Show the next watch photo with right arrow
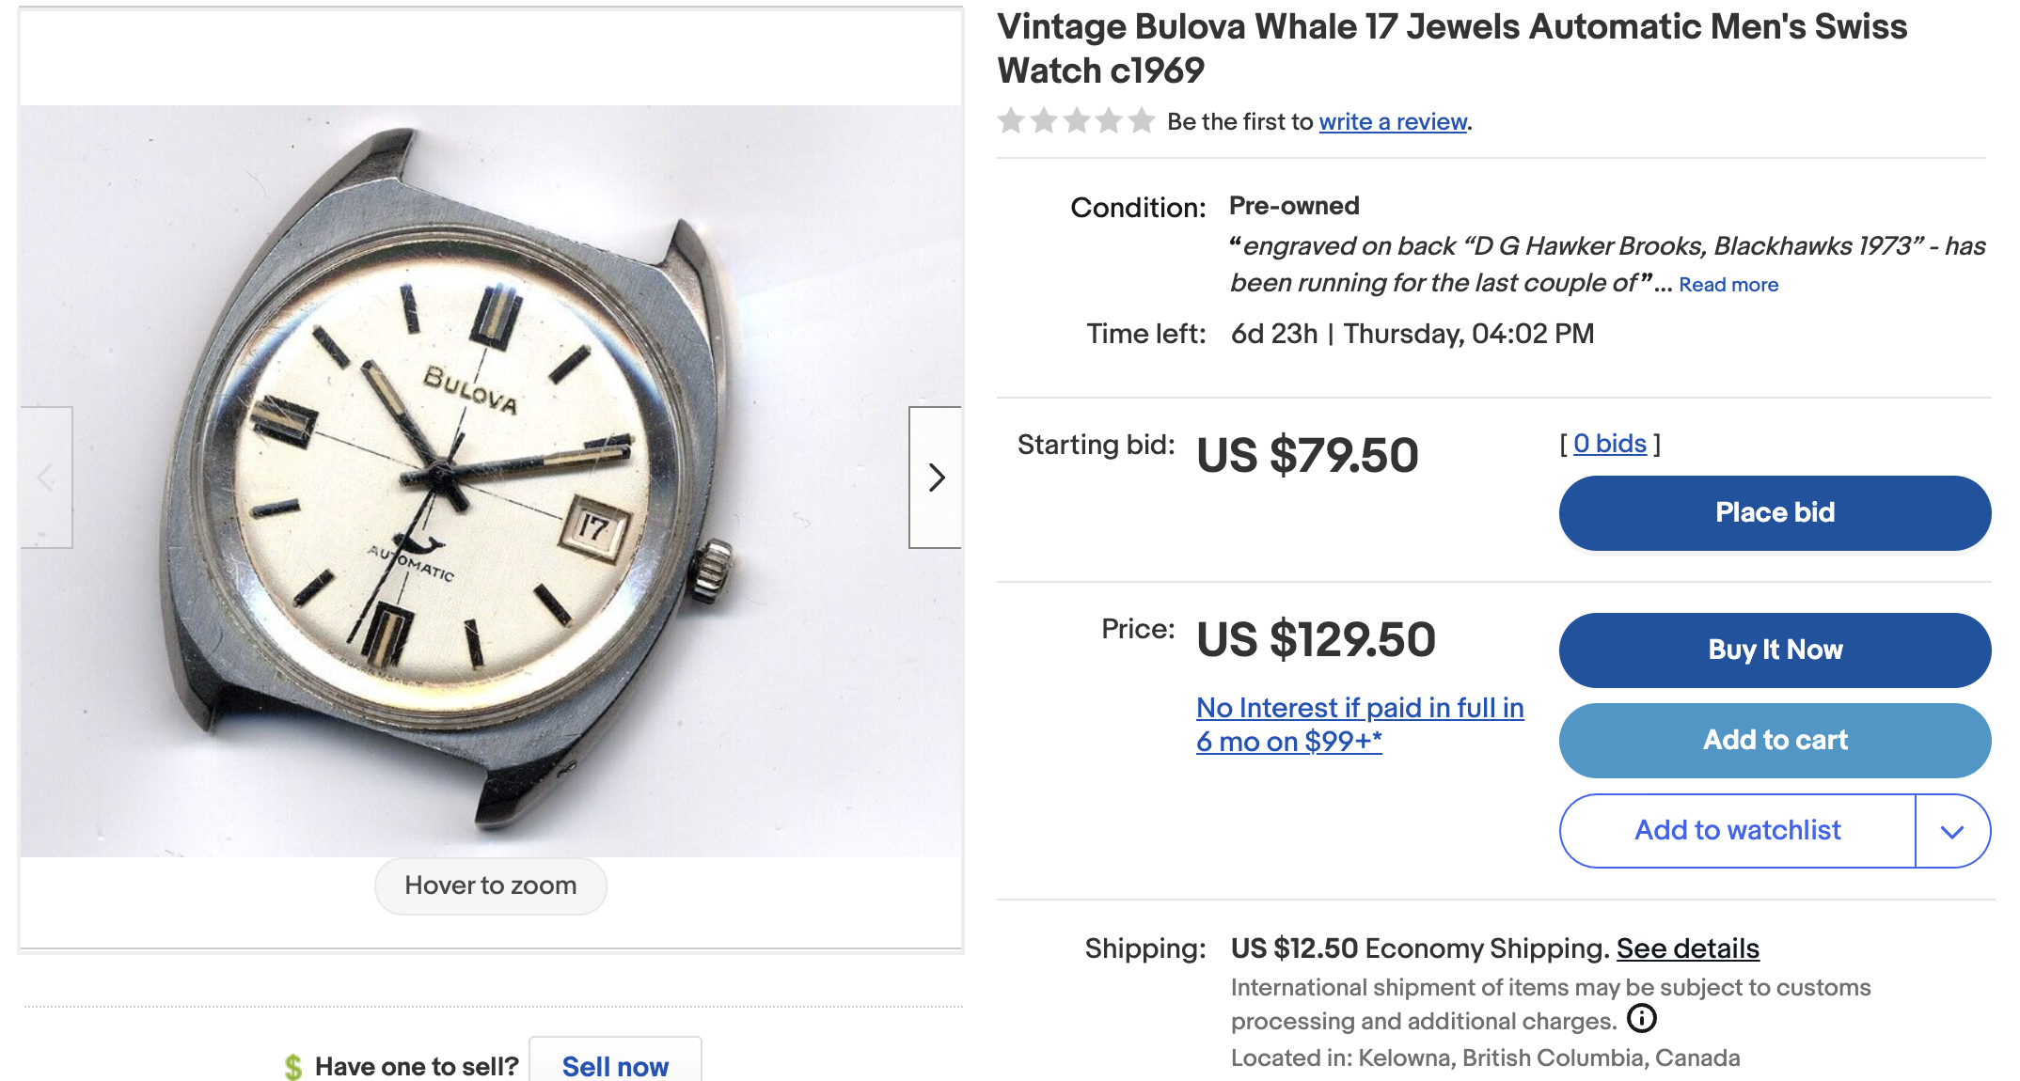 pyautogui.click(x=935, y=478)
